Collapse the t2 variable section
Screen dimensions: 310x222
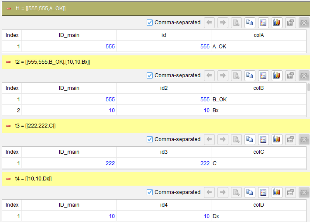point(8,62)
